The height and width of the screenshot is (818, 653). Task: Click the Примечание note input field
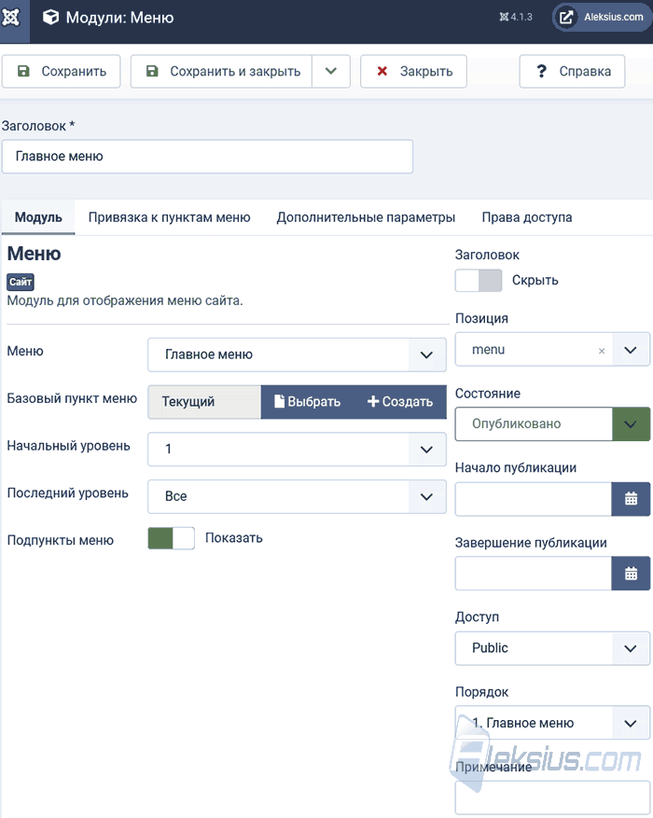pyautogui.click(x=552, y=797)
